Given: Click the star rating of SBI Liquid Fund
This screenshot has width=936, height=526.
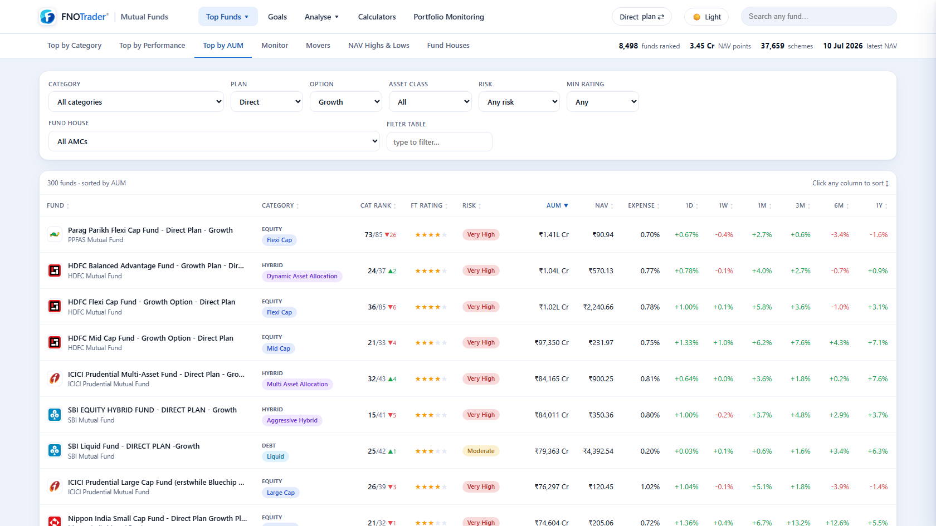Looking at the screenshot, I should [x=431, y=451].
